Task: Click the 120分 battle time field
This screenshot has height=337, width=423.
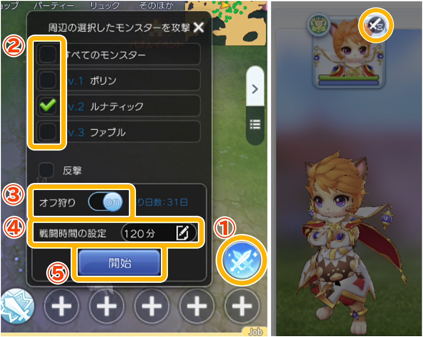Action: [x=159, y=233]
